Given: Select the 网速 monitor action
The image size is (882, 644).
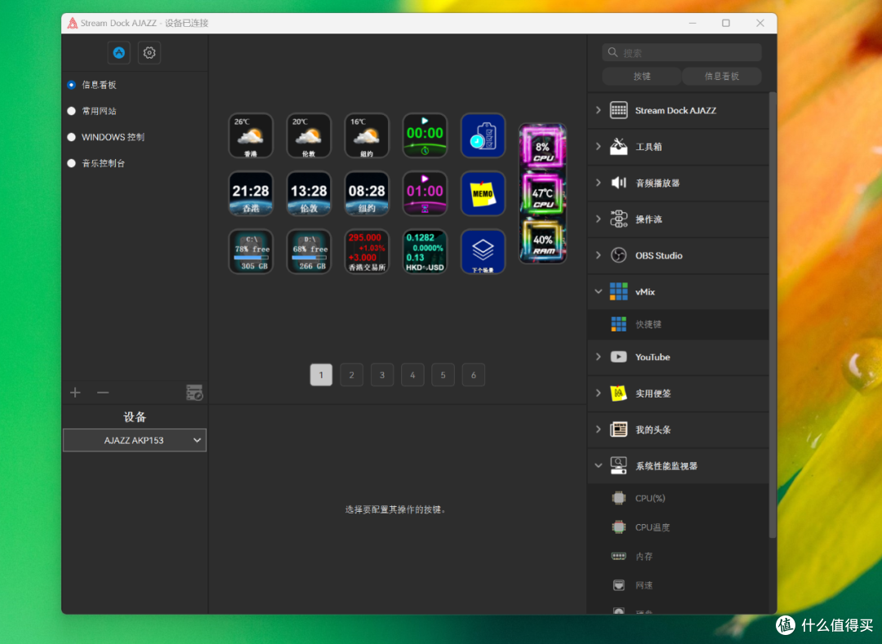Looking at the screenshot, I should coord(678,585).
